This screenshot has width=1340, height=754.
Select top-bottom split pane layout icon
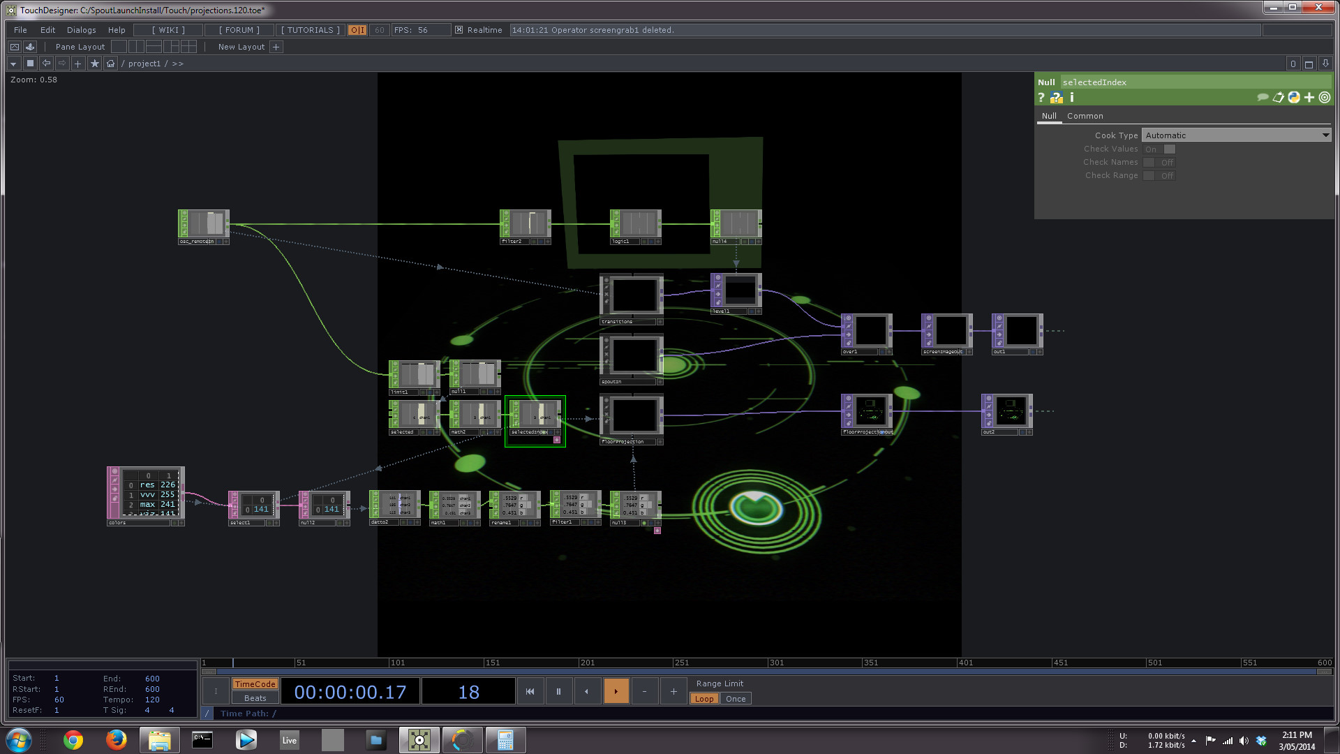154,47
